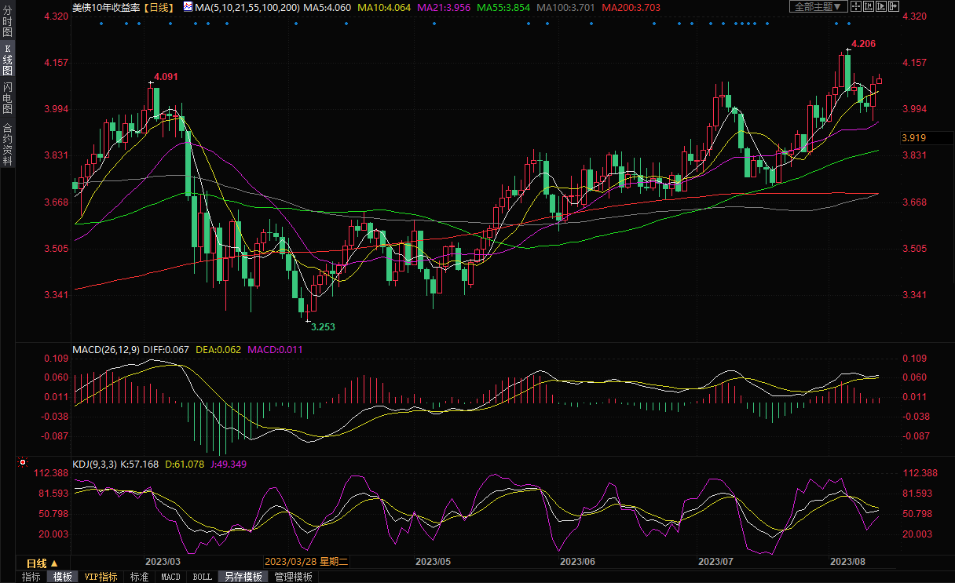Toggle the BOLL template button
The image size is (955, 583).
click(x=202, y=577)
